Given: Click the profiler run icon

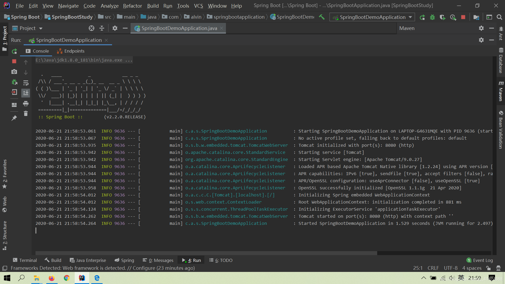Looking at the screenshot, I should click(453, 17).
